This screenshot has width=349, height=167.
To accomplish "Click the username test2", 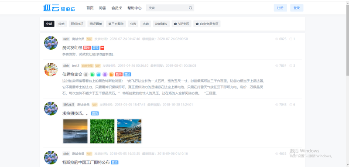I will [75, 65].
